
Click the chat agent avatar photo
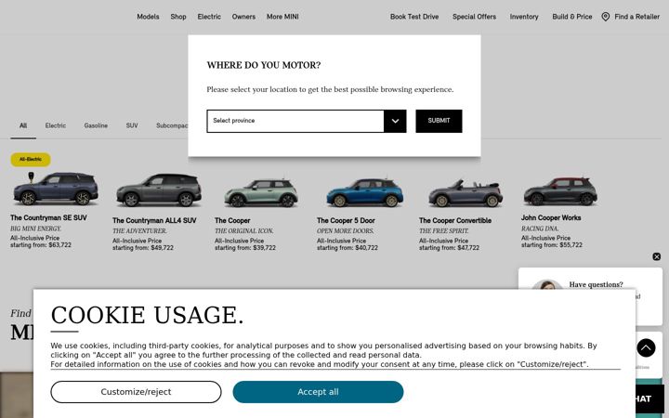pyautogui.click(x=546, y=285)
